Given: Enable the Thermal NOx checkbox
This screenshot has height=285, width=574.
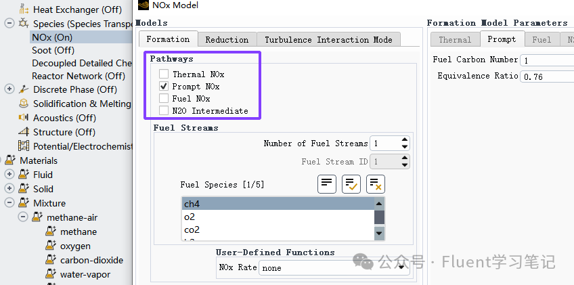Looking at the screenshot, I should tap(164, 74).
